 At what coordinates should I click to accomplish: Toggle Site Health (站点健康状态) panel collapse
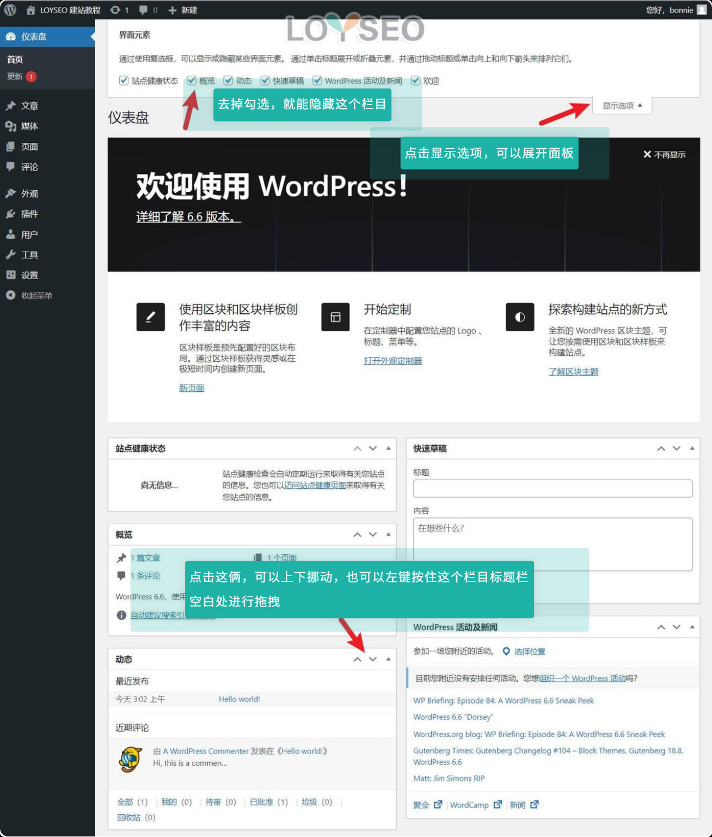click(389, 448)
